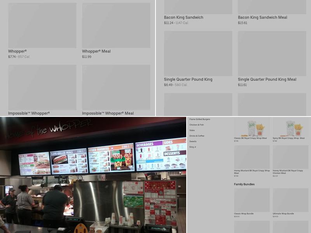Image resolution: width=311 pixels, height=233 pixels.
Task: Select the $11.99 meal price
Action: click(x=87, y=57)
